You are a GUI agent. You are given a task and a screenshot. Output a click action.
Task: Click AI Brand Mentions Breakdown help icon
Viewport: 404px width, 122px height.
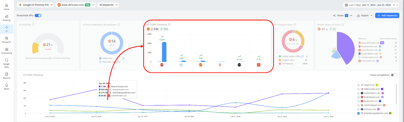tap(119, 25)
